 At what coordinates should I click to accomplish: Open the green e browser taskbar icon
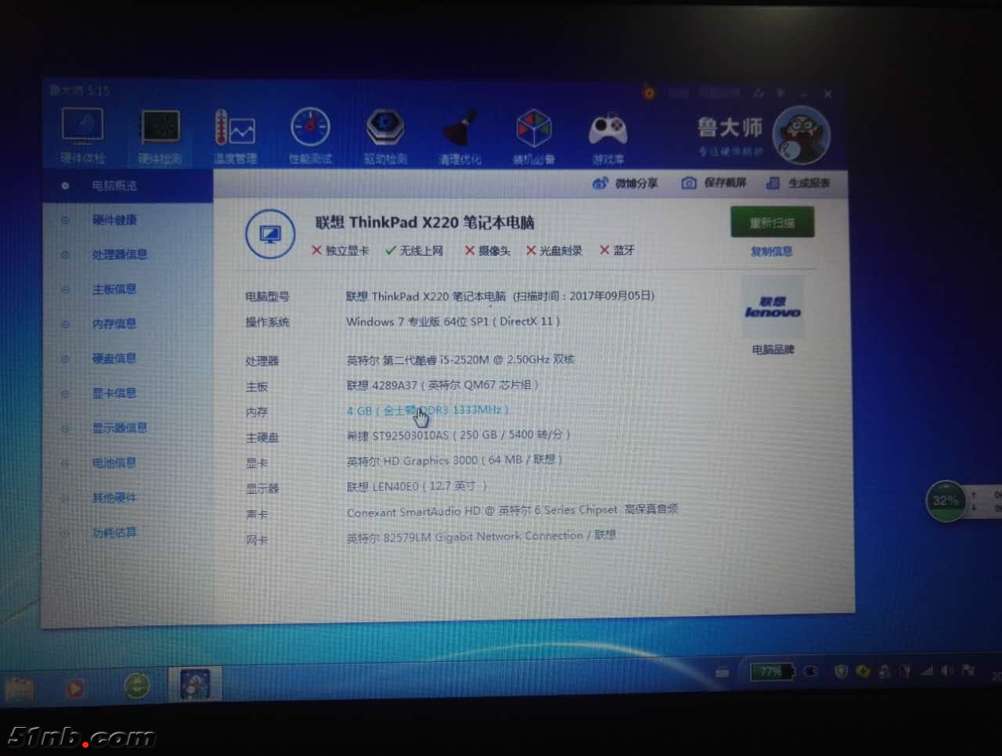[137, 686]
